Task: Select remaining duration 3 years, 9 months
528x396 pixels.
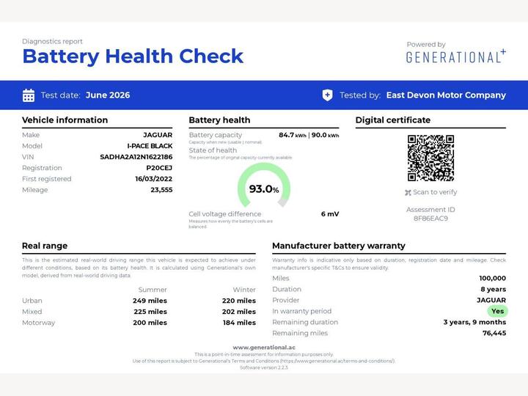Action: (474, 322)
